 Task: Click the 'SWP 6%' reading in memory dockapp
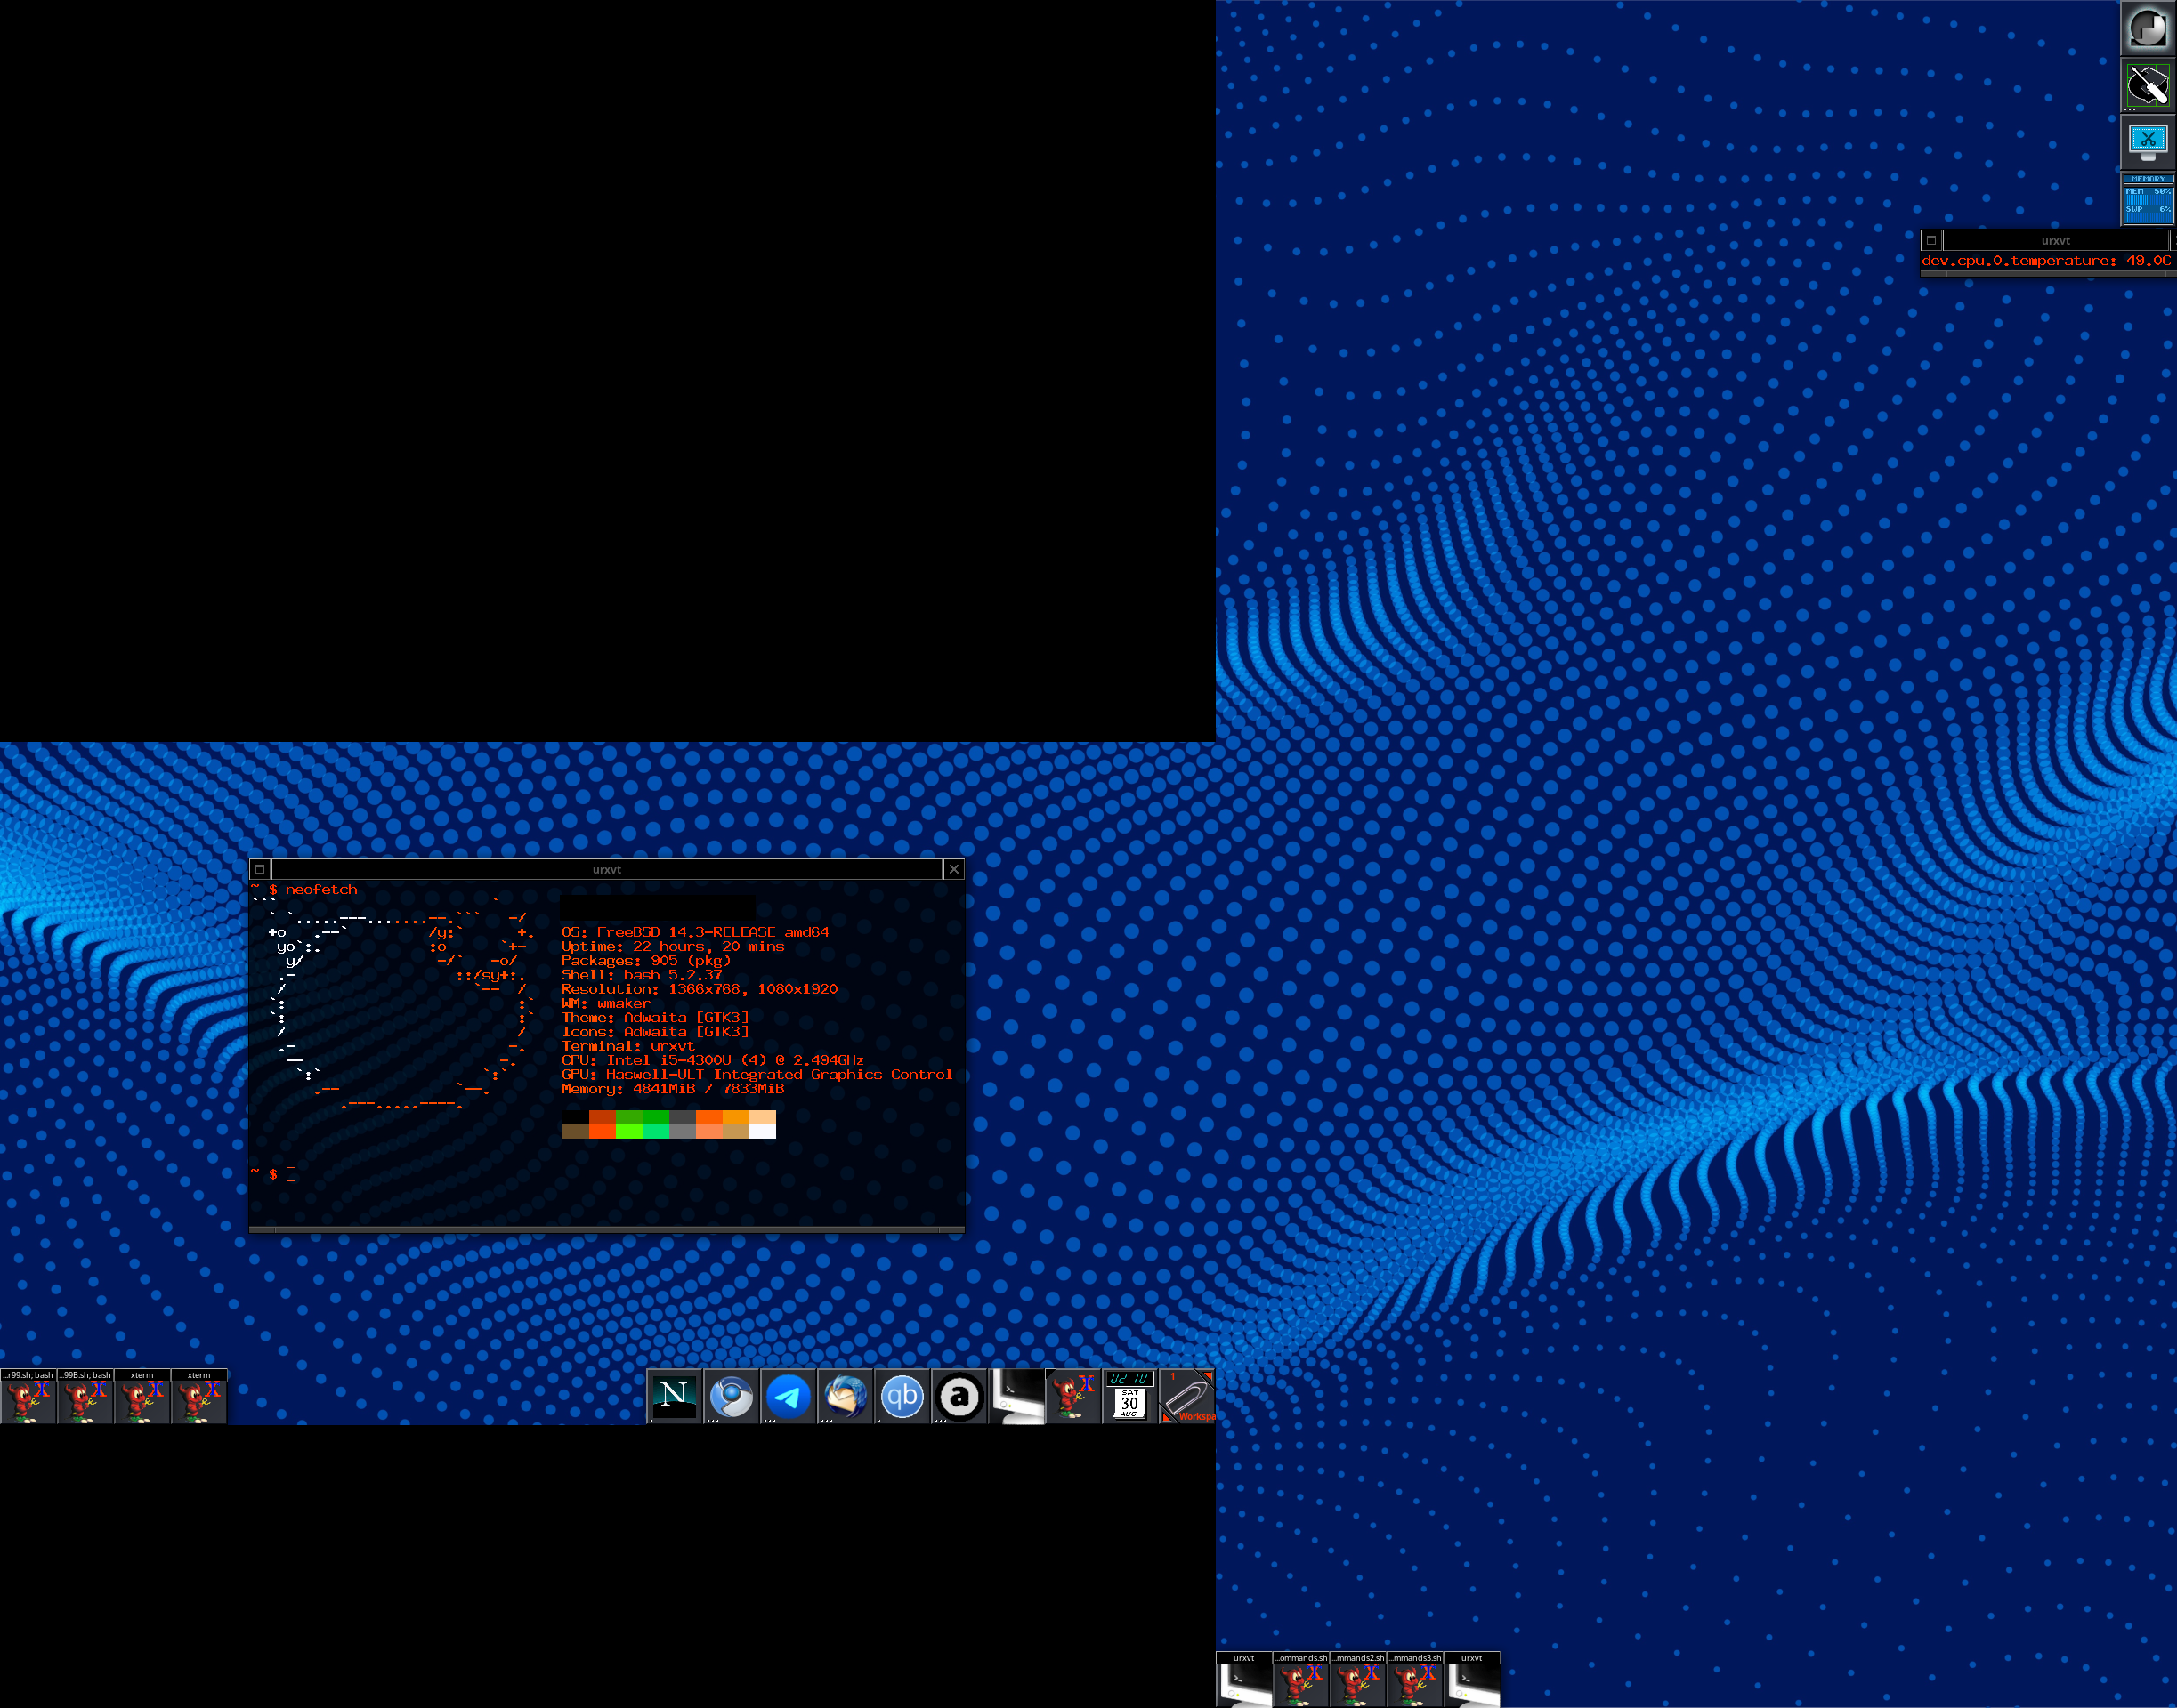(2148, 209)
